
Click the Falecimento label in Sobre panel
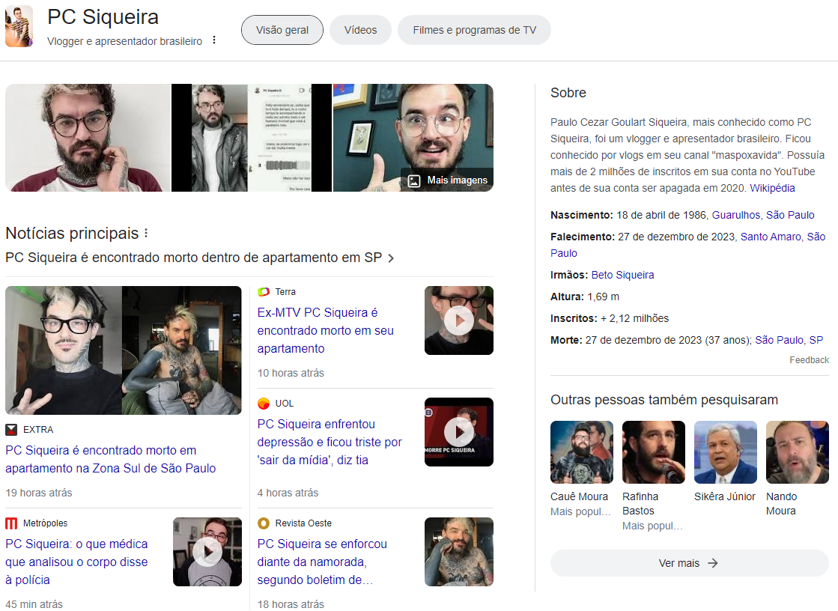point(583,237)
